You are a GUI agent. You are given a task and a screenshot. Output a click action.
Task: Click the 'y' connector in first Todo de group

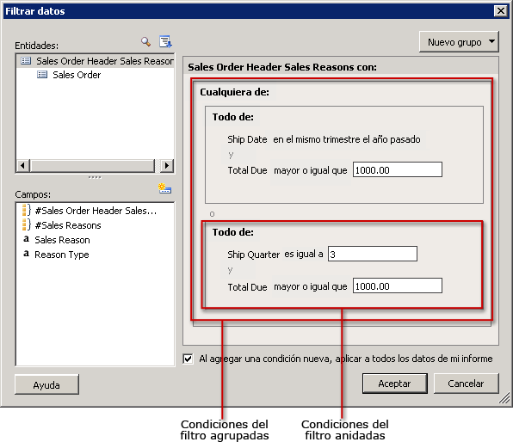pyautogui.click(x=231, y=155)
